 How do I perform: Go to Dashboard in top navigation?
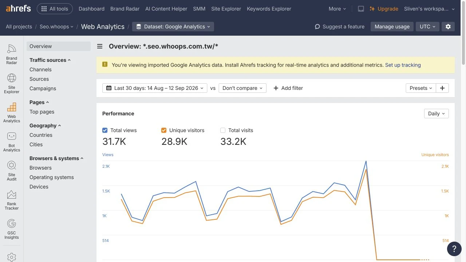pyautogui.click(x=91, y=9)
